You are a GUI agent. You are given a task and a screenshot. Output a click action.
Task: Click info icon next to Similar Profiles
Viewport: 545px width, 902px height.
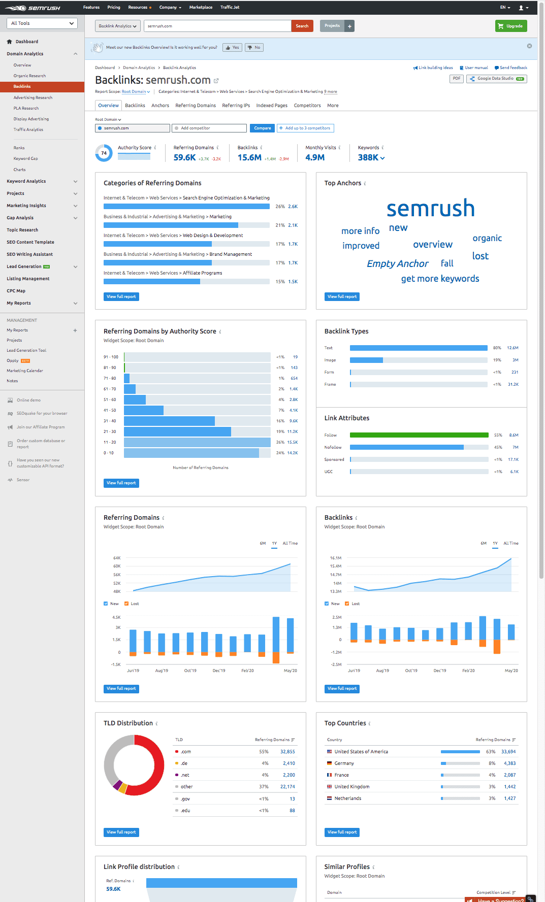(373, 867)
